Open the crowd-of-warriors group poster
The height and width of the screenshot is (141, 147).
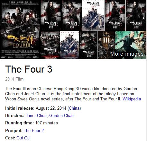50,45
